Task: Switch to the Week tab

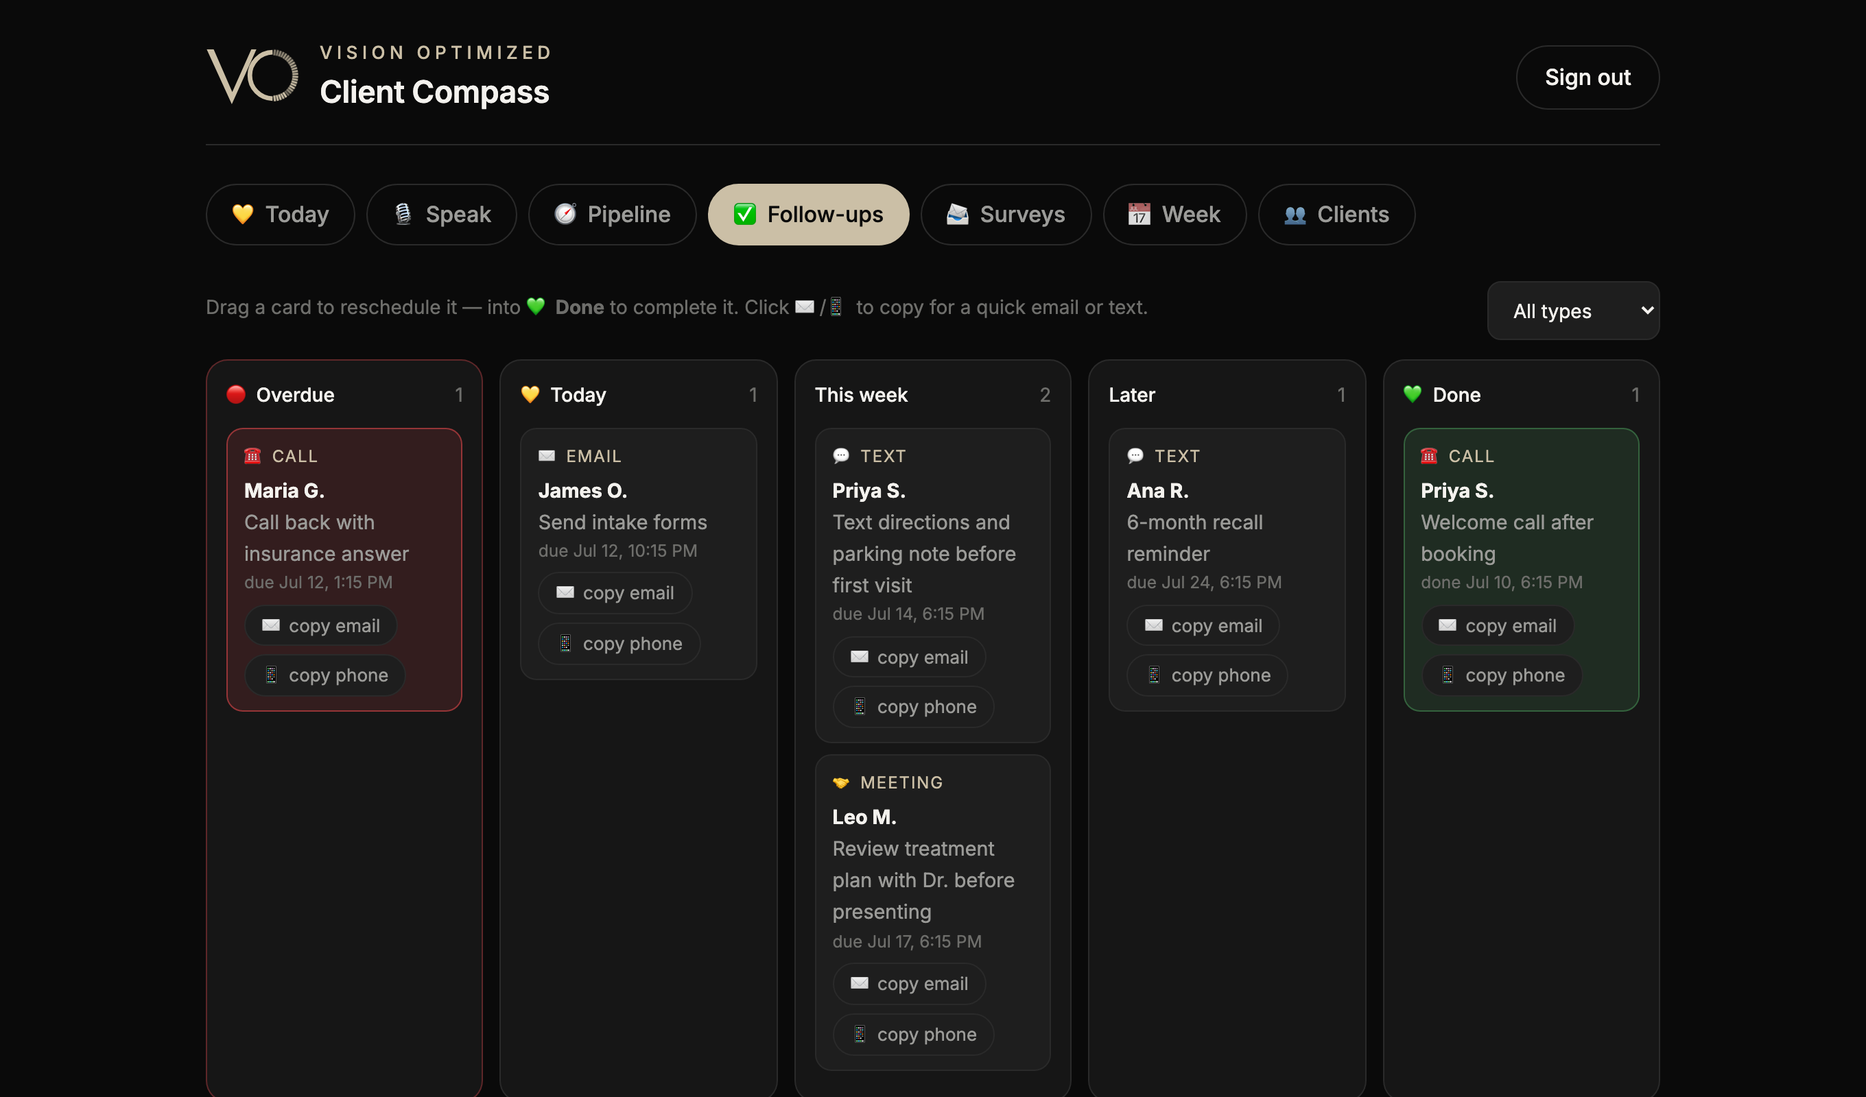Action: (x=1174, y=214)
